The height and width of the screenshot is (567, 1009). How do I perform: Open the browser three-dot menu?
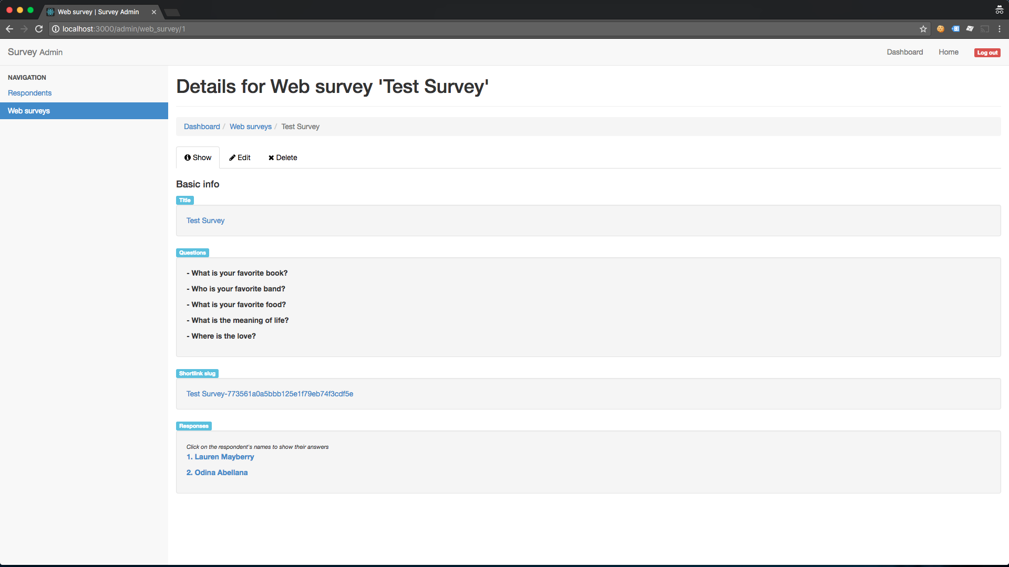click(x=1000, y=29)
